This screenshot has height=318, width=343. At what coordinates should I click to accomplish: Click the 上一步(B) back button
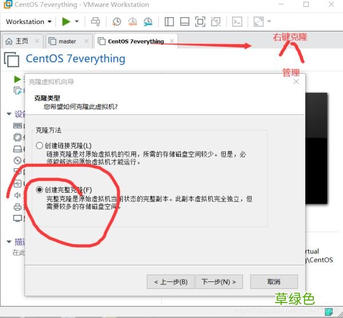tap(170, 282)
